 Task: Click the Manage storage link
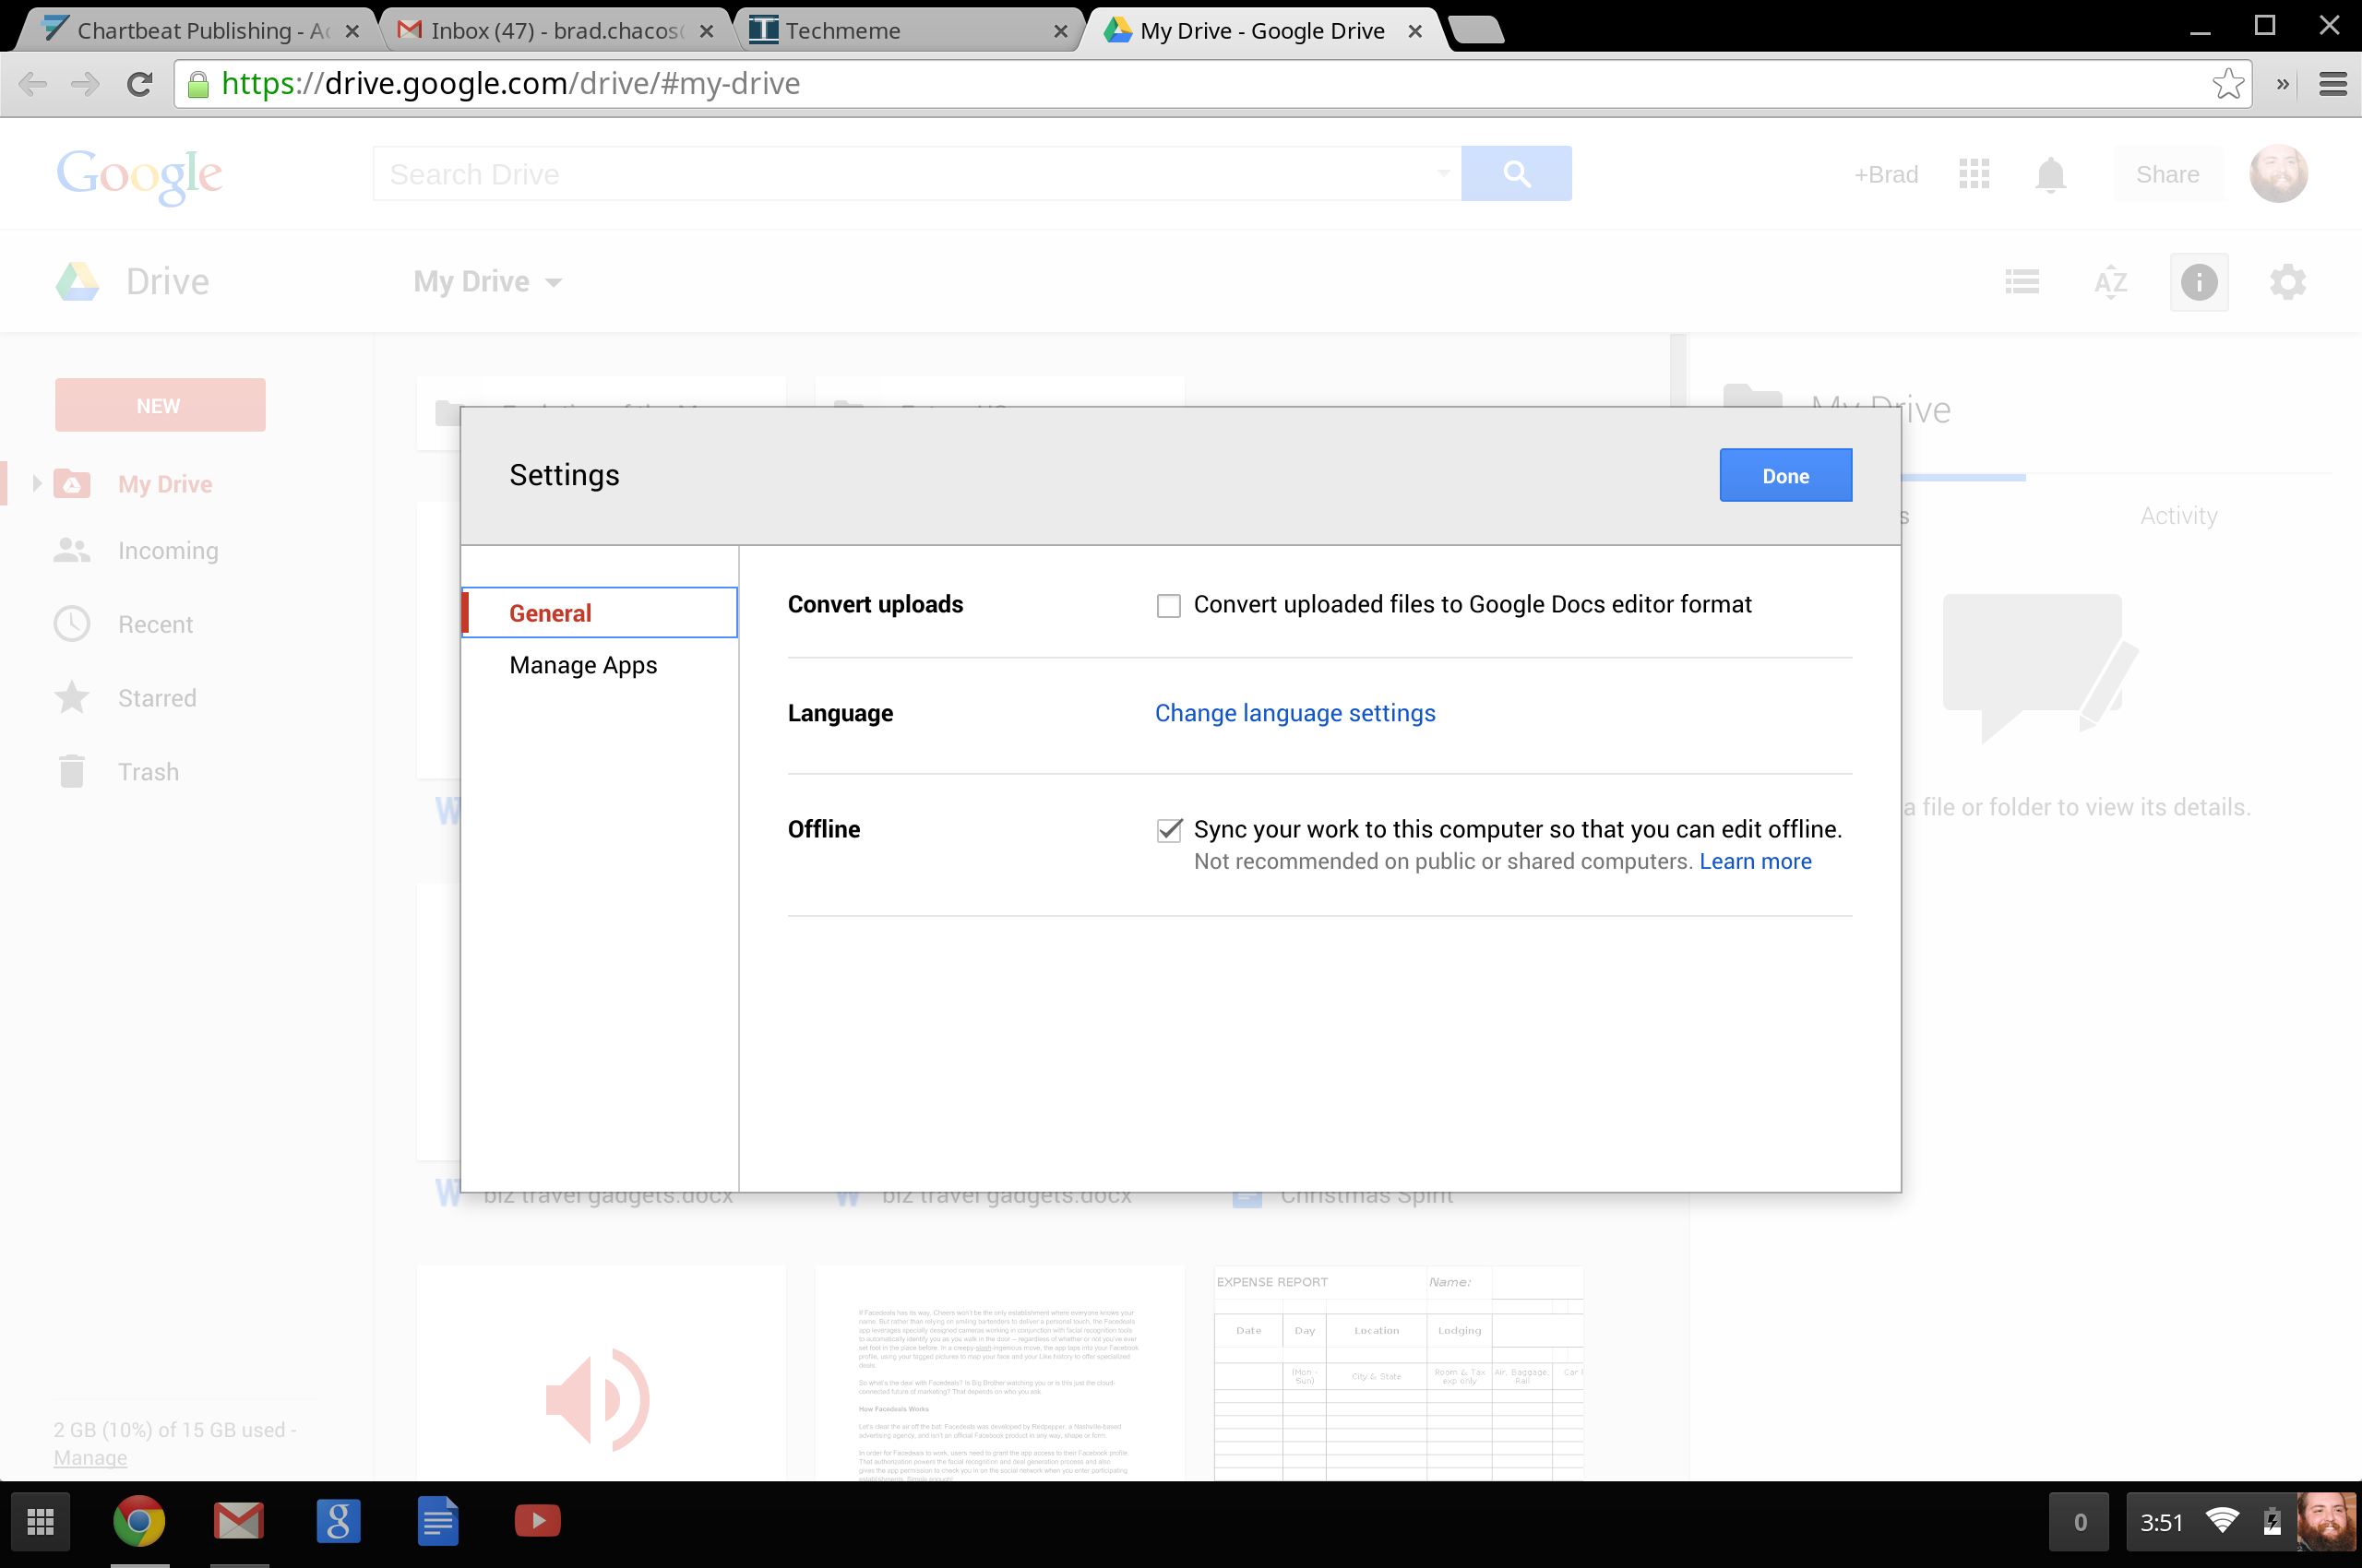[x=90, y=1458]
